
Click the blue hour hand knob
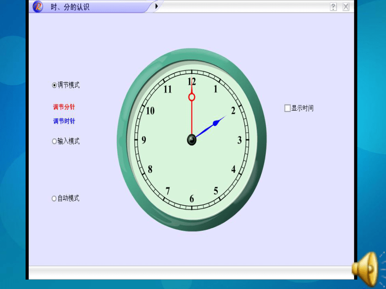coord(215,123)
